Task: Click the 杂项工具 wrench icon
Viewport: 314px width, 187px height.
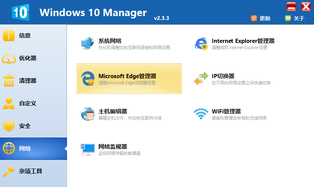Action: [x=9, y=171]
